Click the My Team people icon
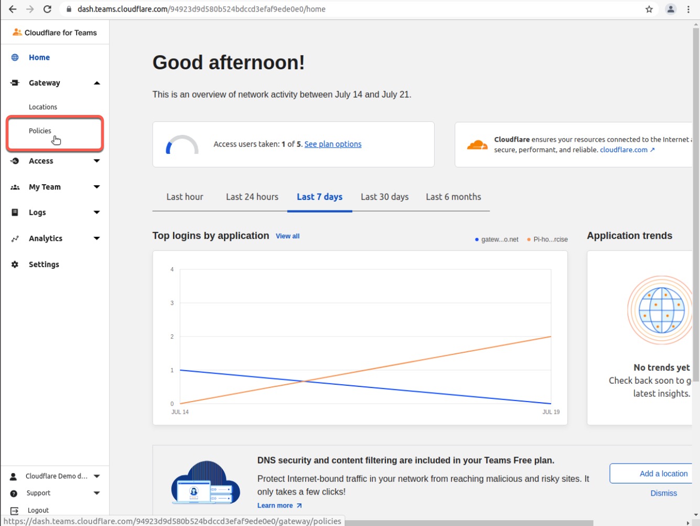Image resolution: width=700 pixels, height=526 pixels. (x=15, y=187)
